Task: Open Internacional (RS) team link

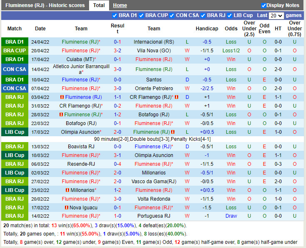Action: 154,42
